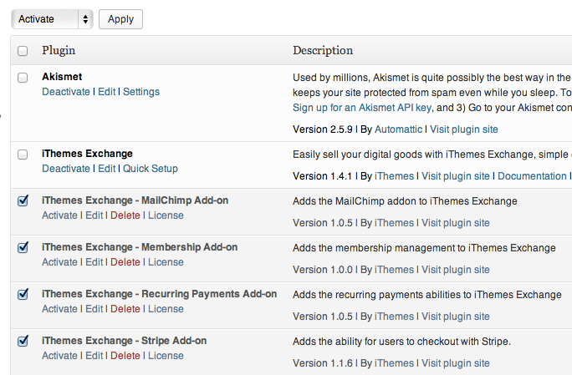The width and height of the screenshot is (572, 375).
Task: Open the Documentation link
Action: 532,176
